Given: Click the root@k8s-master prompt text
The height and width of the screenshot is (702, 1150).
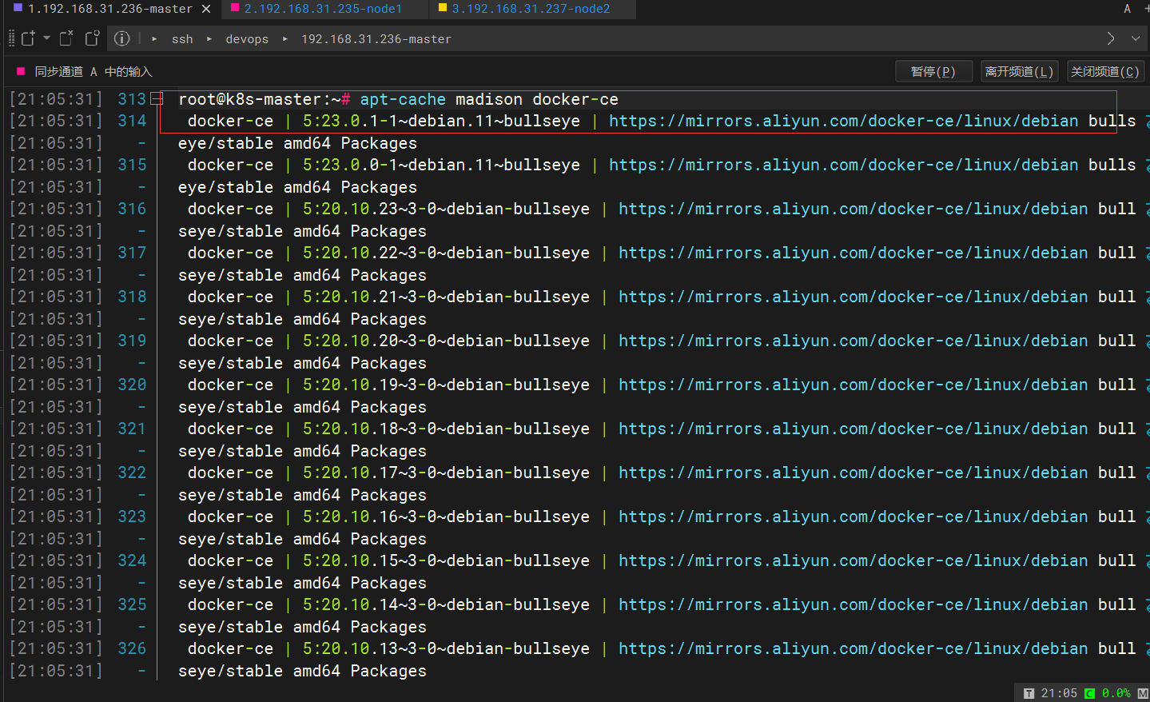Looking at the screenshot, I should [264, 99].
